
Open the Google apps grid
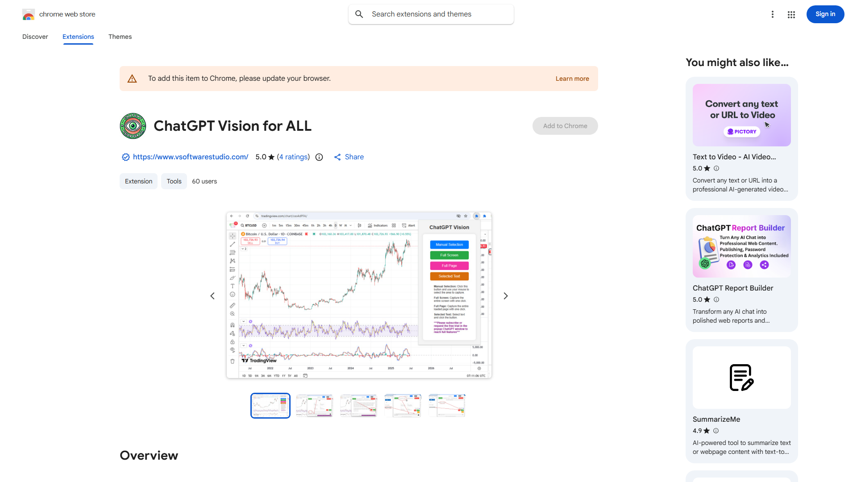tap(791, 14)
